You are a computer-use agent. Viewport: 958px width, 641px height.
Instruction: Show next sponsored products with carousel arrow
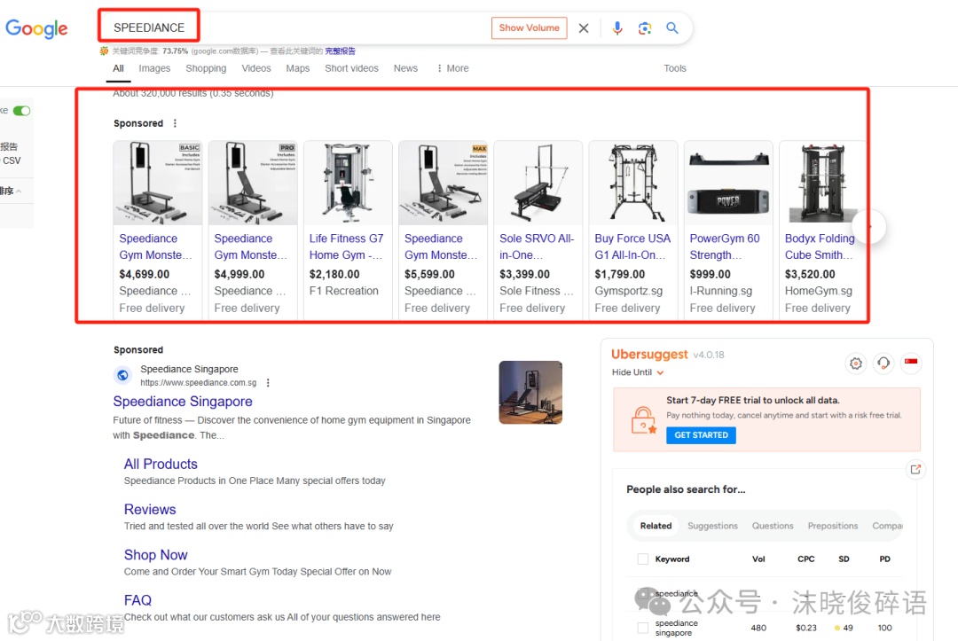point(868,226)
